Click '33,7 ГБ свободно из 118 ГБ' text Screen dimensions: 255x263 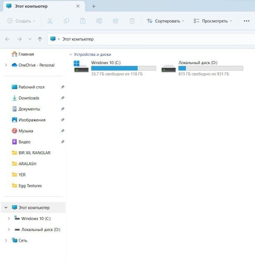point(117,74)
